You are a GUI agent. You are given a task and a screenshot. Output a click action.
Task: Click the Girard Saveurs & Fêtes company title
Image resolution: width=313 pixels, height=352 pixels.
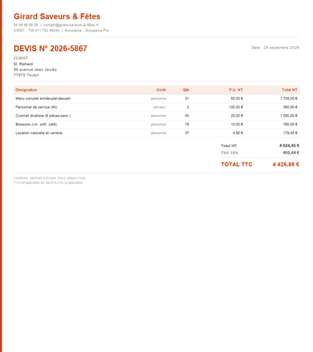[x=57, y=16]
